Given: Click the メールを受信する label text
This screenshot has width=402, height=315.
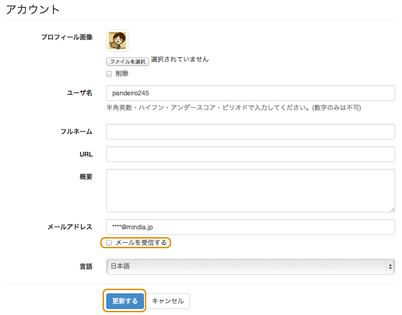Looking at the screenshot, I should click(x=141, y=243).
